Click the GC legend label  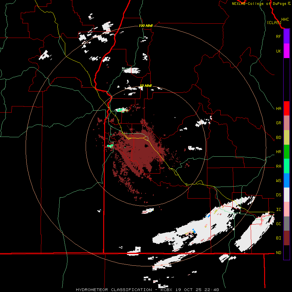pos(278,224)
